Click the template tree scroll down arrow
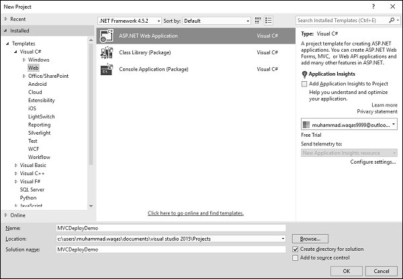Screen dimensions: 403x279 pos(91,206)
